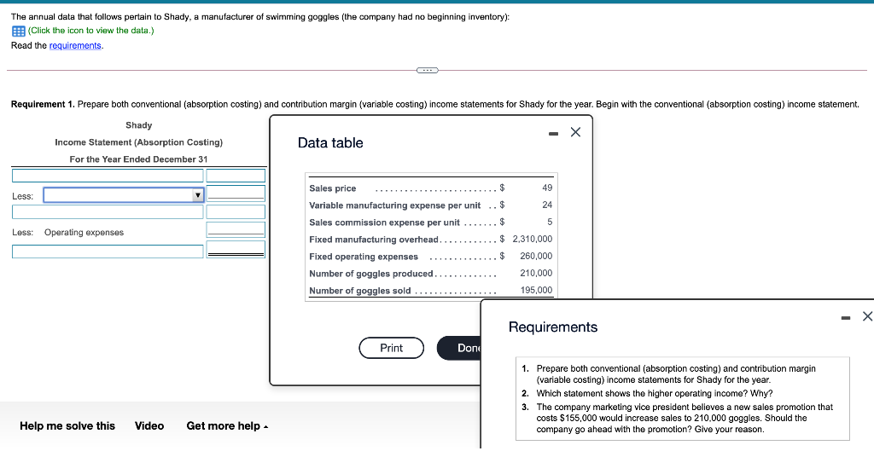This screenshot has width=874, height=451.
Task: Select Number of goggles sold value 195,000
Action: 536,290
